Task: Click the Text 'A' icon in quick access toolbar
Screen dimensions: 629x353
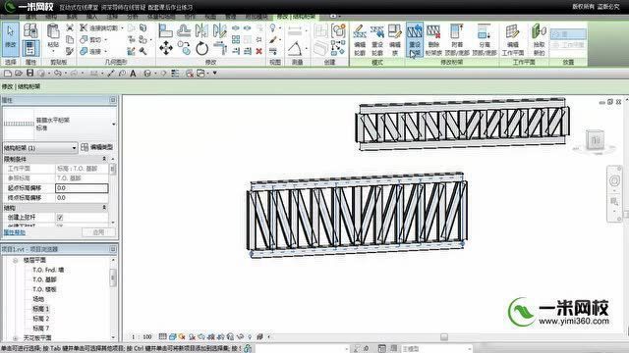Action: pyautogui.click(x=133, y=74)
